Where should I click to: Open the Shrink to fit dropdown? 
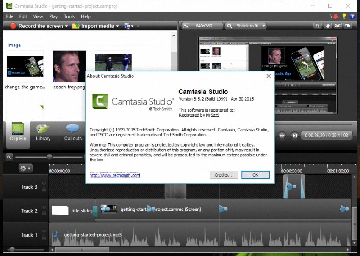(x=246, y=25)
